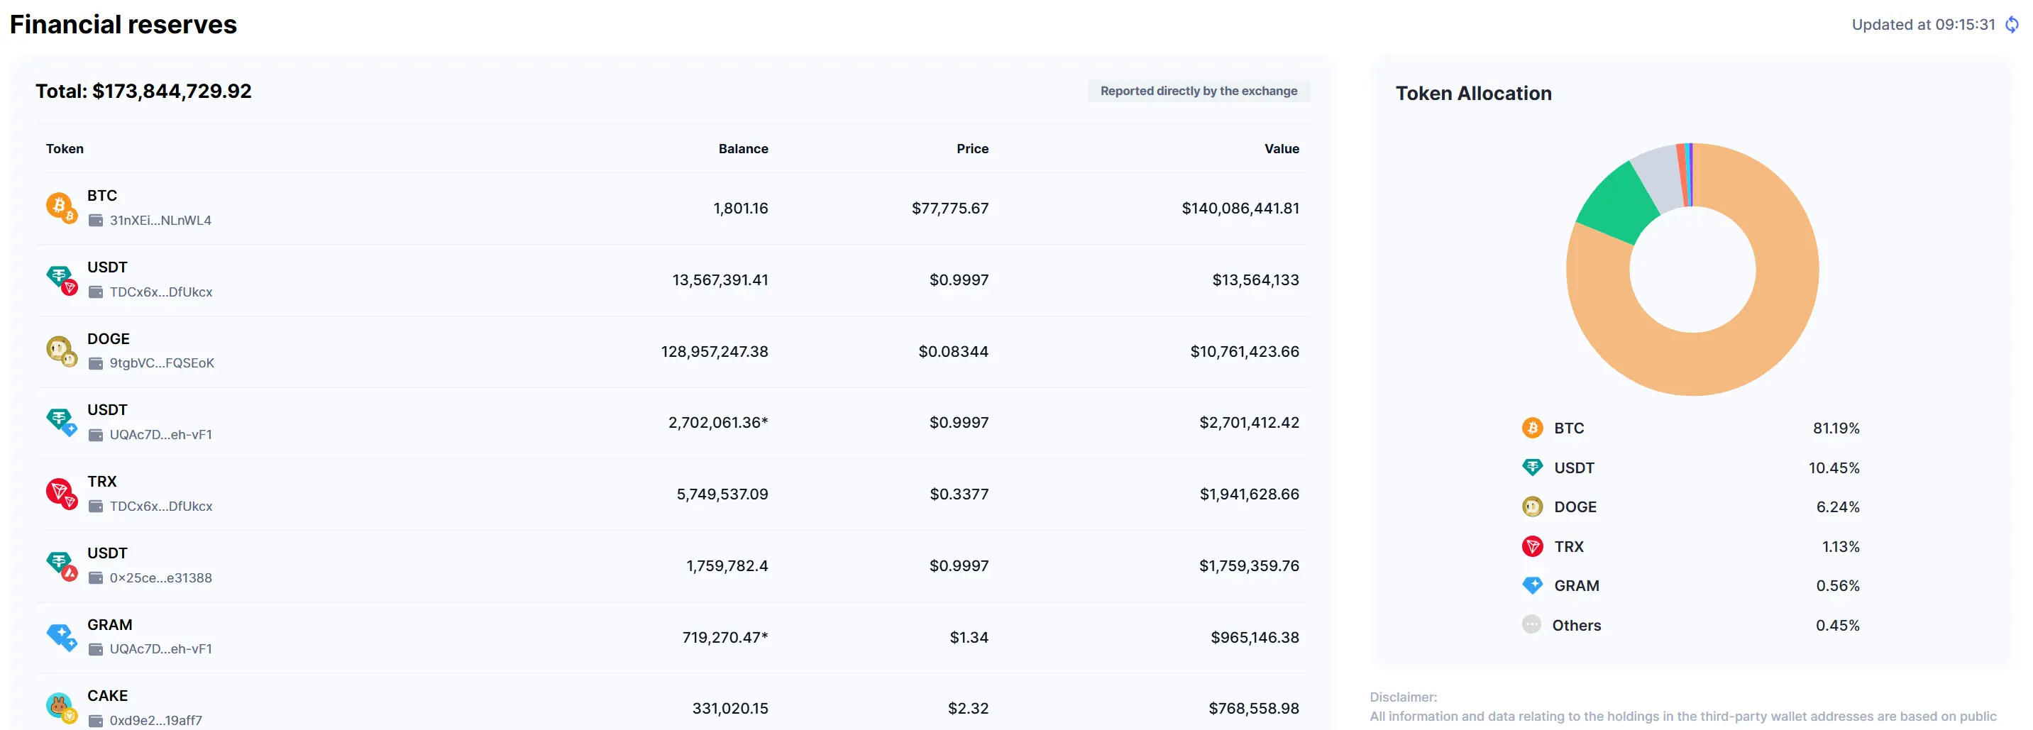Click the Value column header

point(1281,148)
